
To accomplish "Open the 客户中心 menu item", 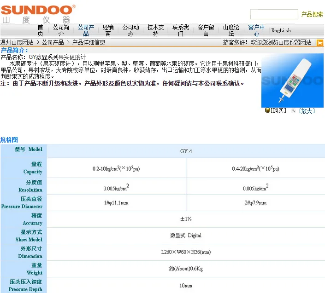I will 256,30.
